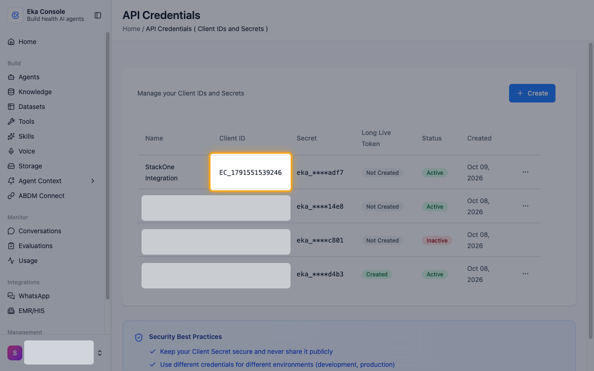Click the main page vertical scrollbar
The image size is (594, 371).
[x=590, y=190]
